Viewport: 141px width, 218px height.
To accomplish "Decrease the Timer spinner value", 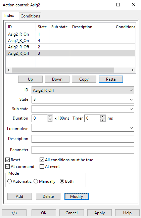I will coord(103,120).
